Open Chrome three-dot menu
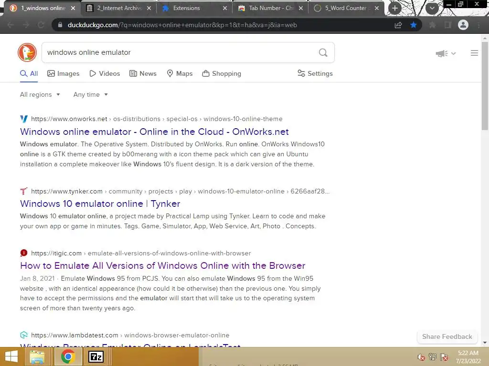 coord(478,25)
